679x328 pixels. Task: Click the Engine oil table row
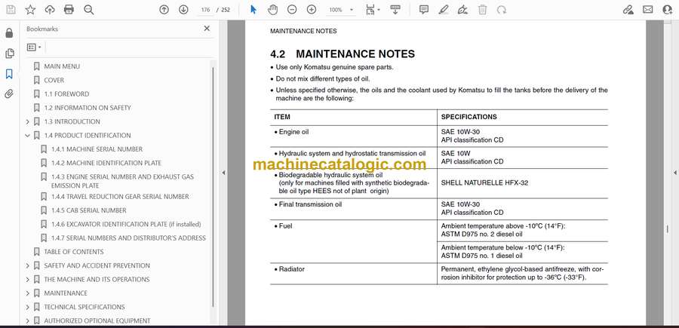pos(438,136)
